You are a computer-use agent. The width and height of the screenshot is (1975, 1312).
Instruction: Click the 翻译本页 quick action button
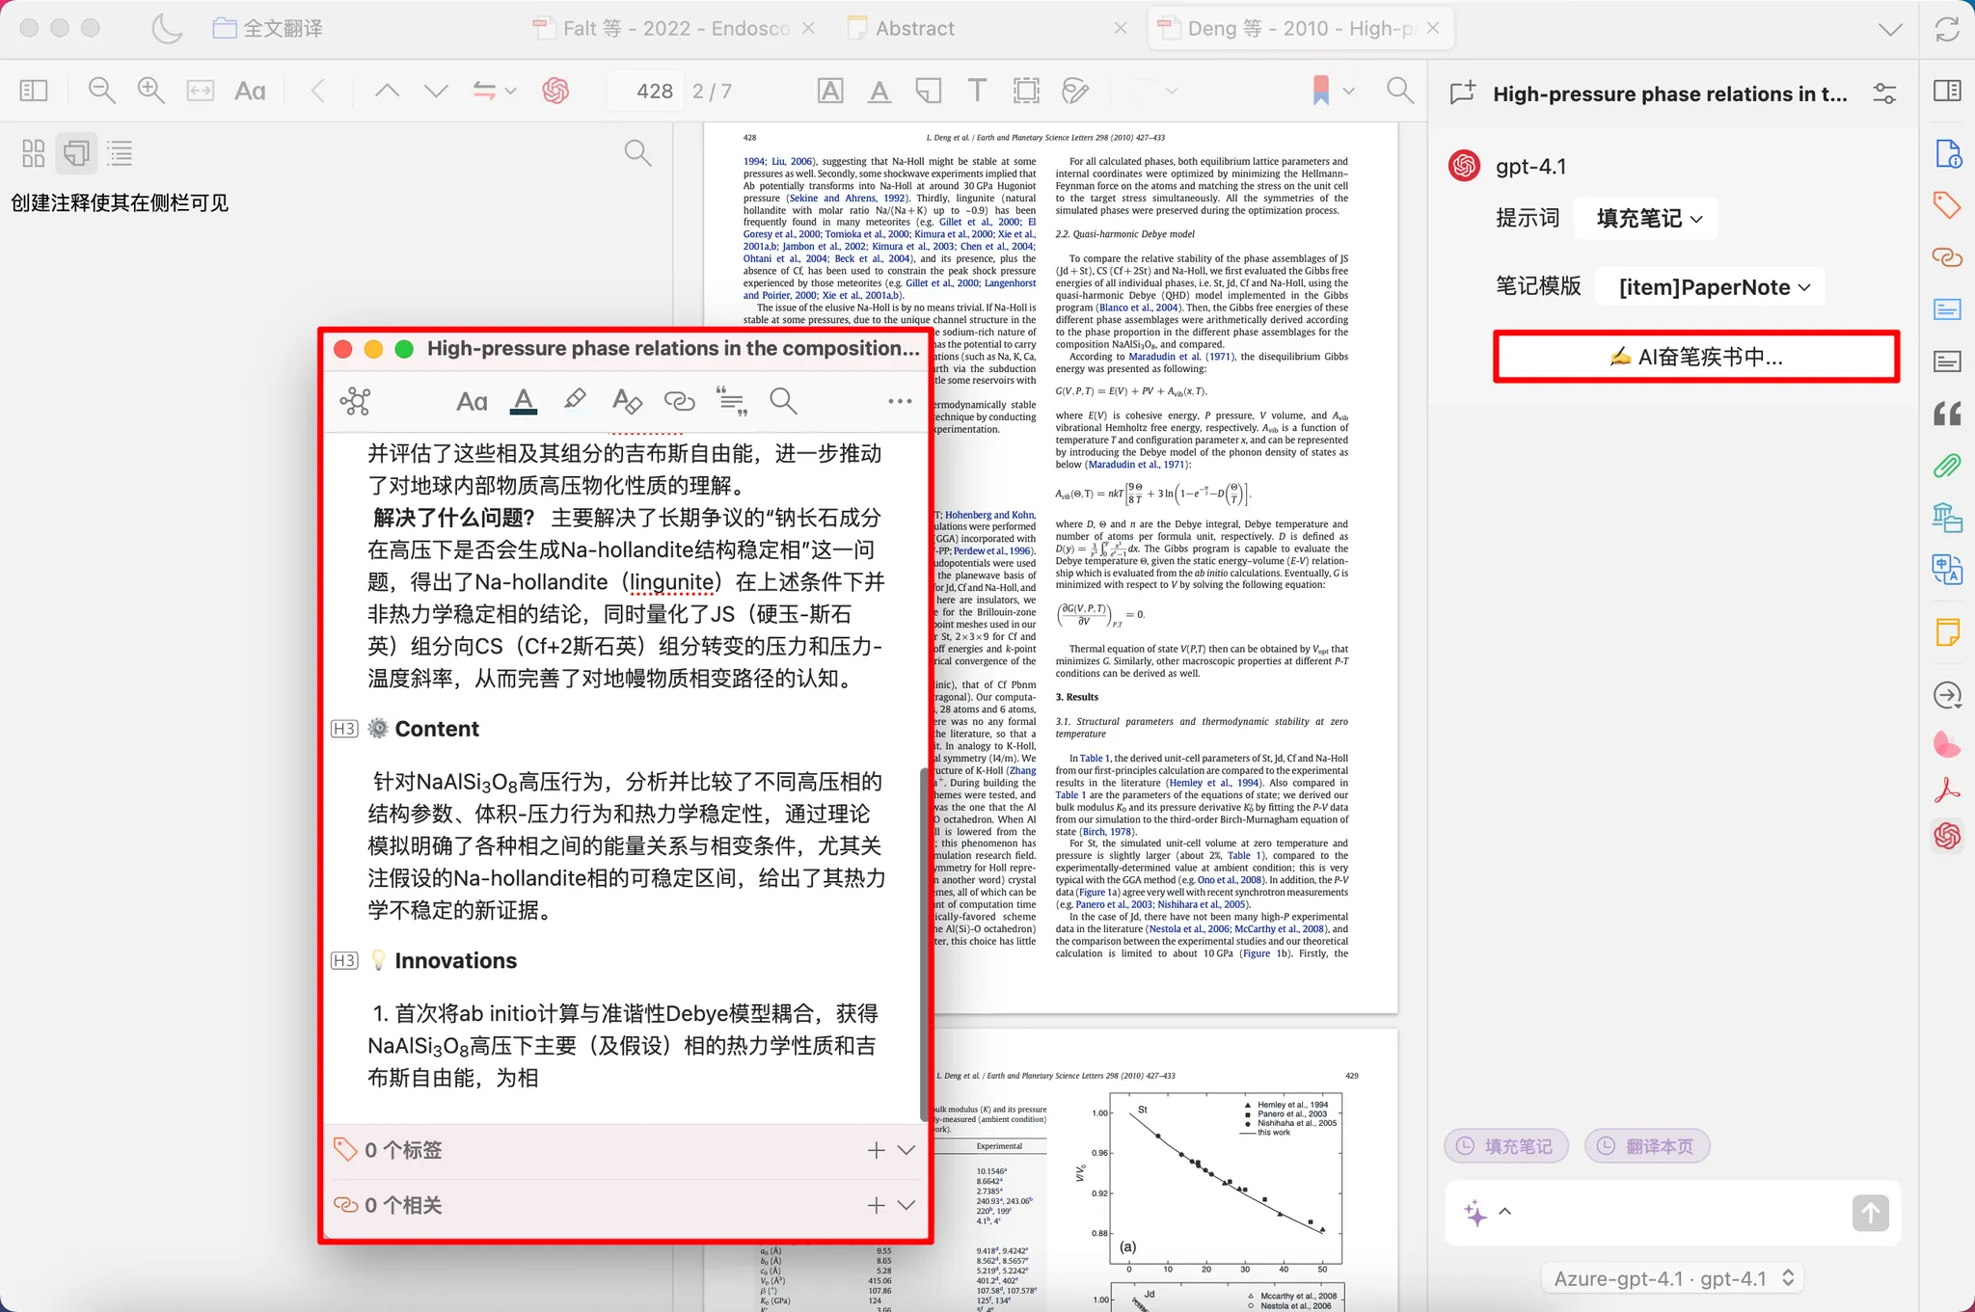[1647, 1146]
